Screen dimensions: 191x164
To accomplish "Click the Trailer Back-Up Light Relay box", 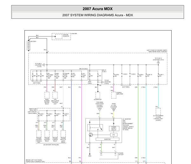I will [63, 134].
